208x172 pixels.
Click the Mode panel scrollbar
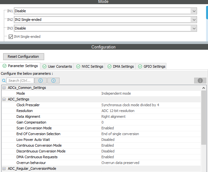tap(206, 13)
